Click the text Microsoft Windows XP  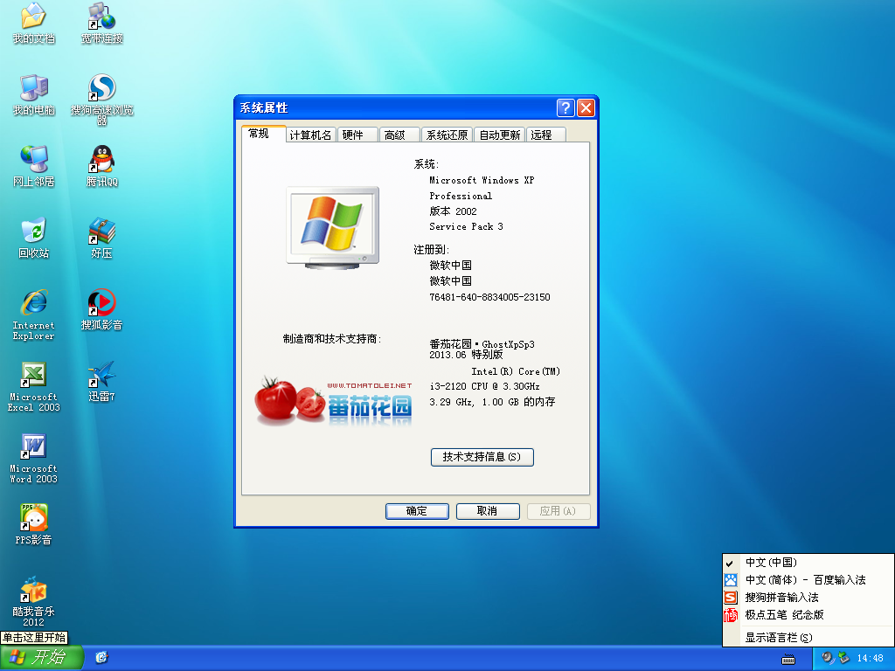(x=482, y=180)
